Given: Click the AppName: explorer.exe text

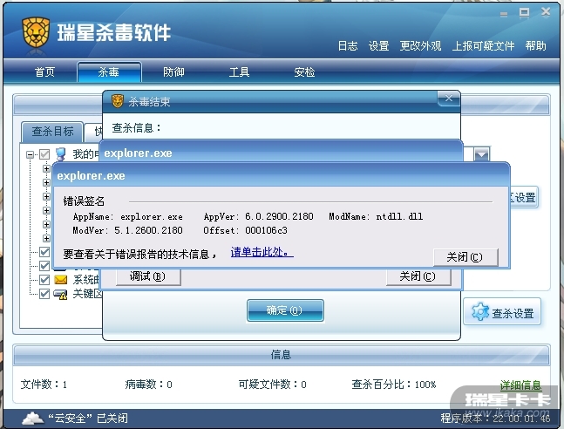Looking at the screenshot, I should 127,216.
